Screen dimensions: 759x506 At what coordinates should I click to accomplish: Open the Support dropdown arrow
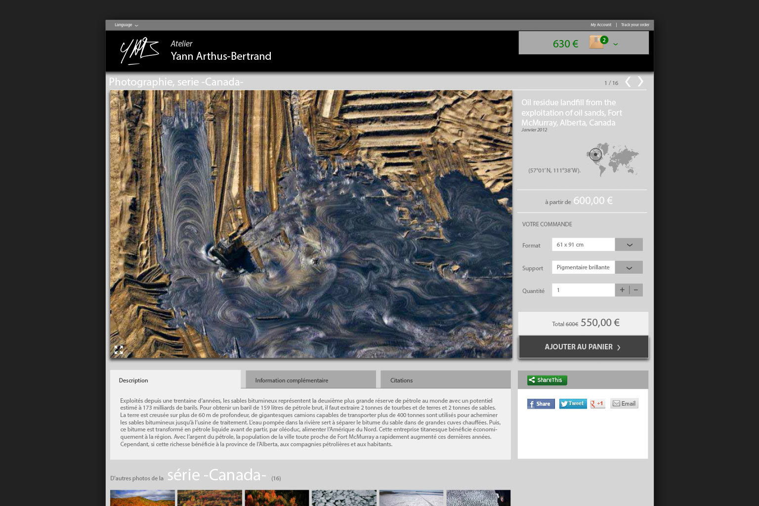pyautogui.click(x=629, y=267)
